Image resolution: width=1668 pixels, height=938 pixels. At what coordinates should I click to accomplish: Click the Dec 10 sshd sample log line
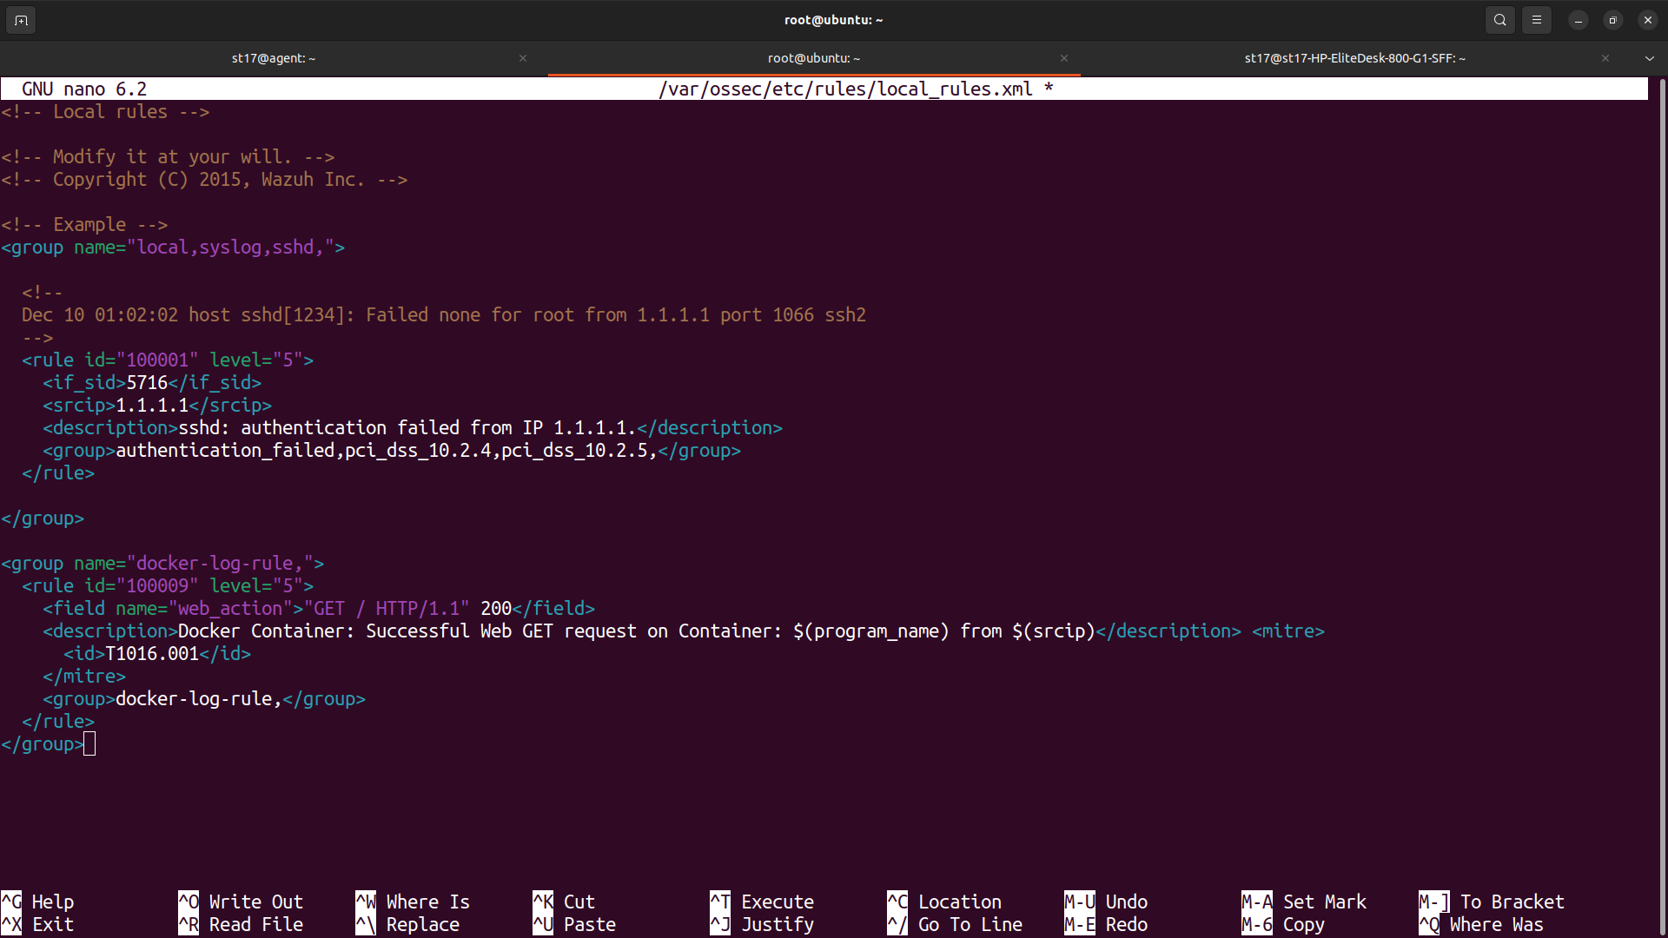point(444,314)
